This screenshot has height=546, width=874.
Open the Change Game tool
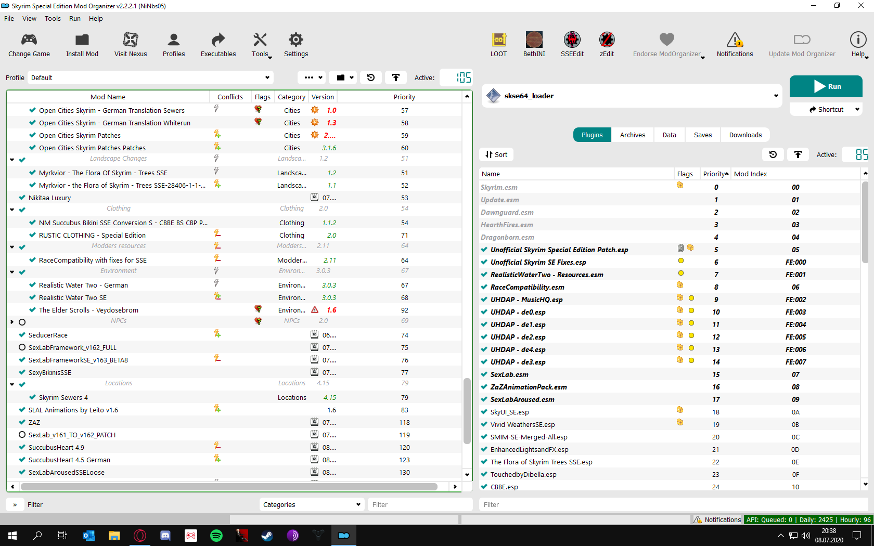coord(29,45)
